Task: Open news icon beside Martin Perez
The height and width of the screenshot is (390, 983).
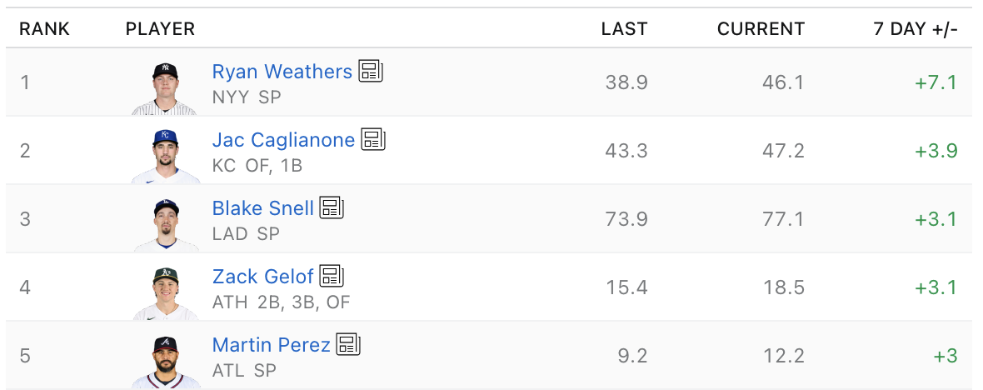Action: pos(348,344)
